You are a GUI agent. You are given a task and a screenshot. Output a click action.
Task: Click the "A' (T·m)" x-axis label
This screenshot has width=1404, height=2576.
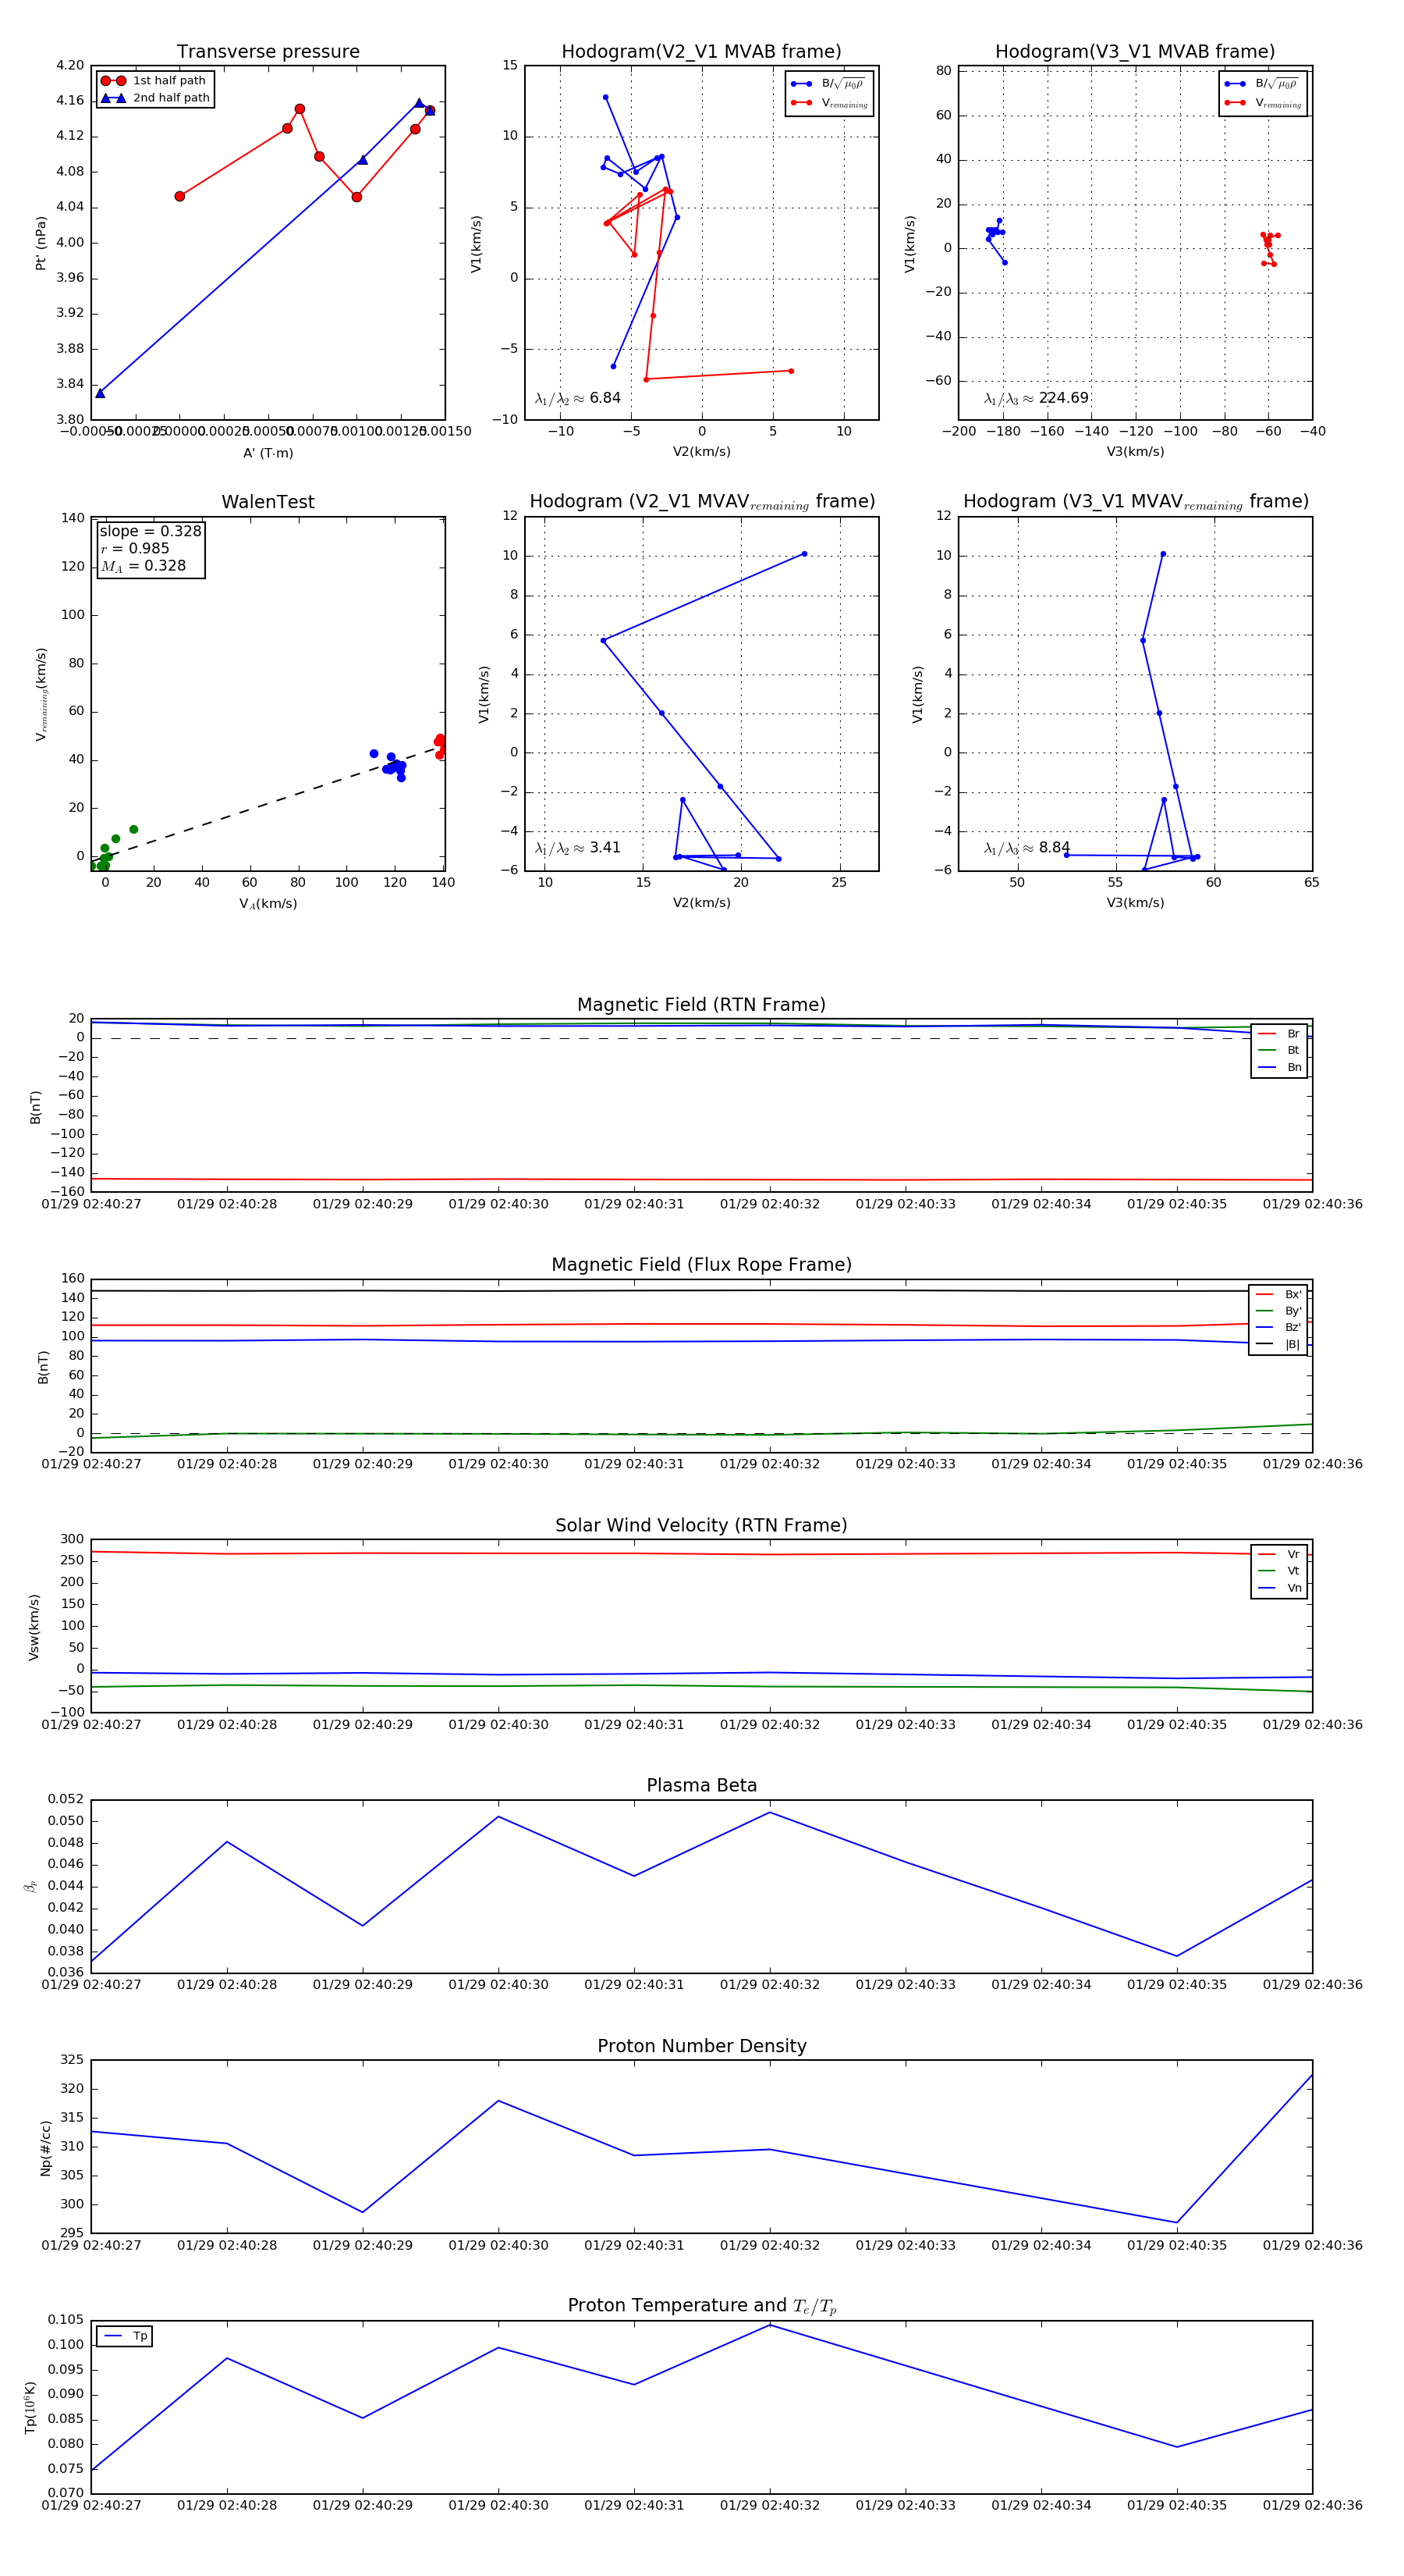click(x=268, y=453)
